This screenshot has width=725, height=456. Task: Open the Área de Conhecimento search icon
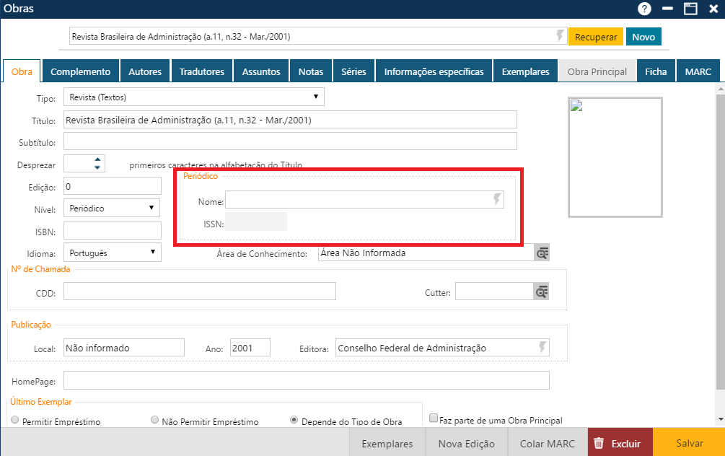pyautogui.click(x=542, y=253)
